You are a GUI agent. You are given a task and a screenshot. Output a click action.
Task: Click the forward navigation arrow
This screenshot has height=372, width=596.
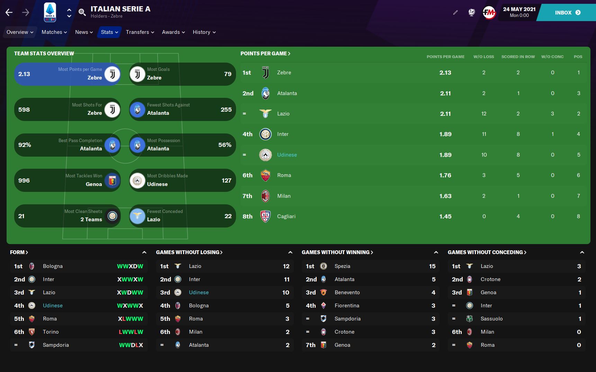pyautogui.click(x=26, y=13)
